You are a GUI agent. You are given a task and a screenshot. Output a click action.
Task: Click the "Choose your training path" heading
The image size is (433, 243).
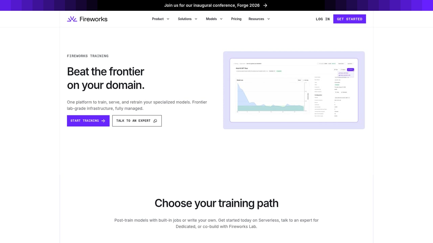[x=216, y=203]
